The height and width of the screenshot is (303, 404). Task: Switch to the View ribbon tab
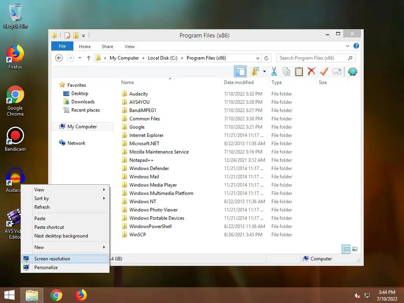coord(129,47)
